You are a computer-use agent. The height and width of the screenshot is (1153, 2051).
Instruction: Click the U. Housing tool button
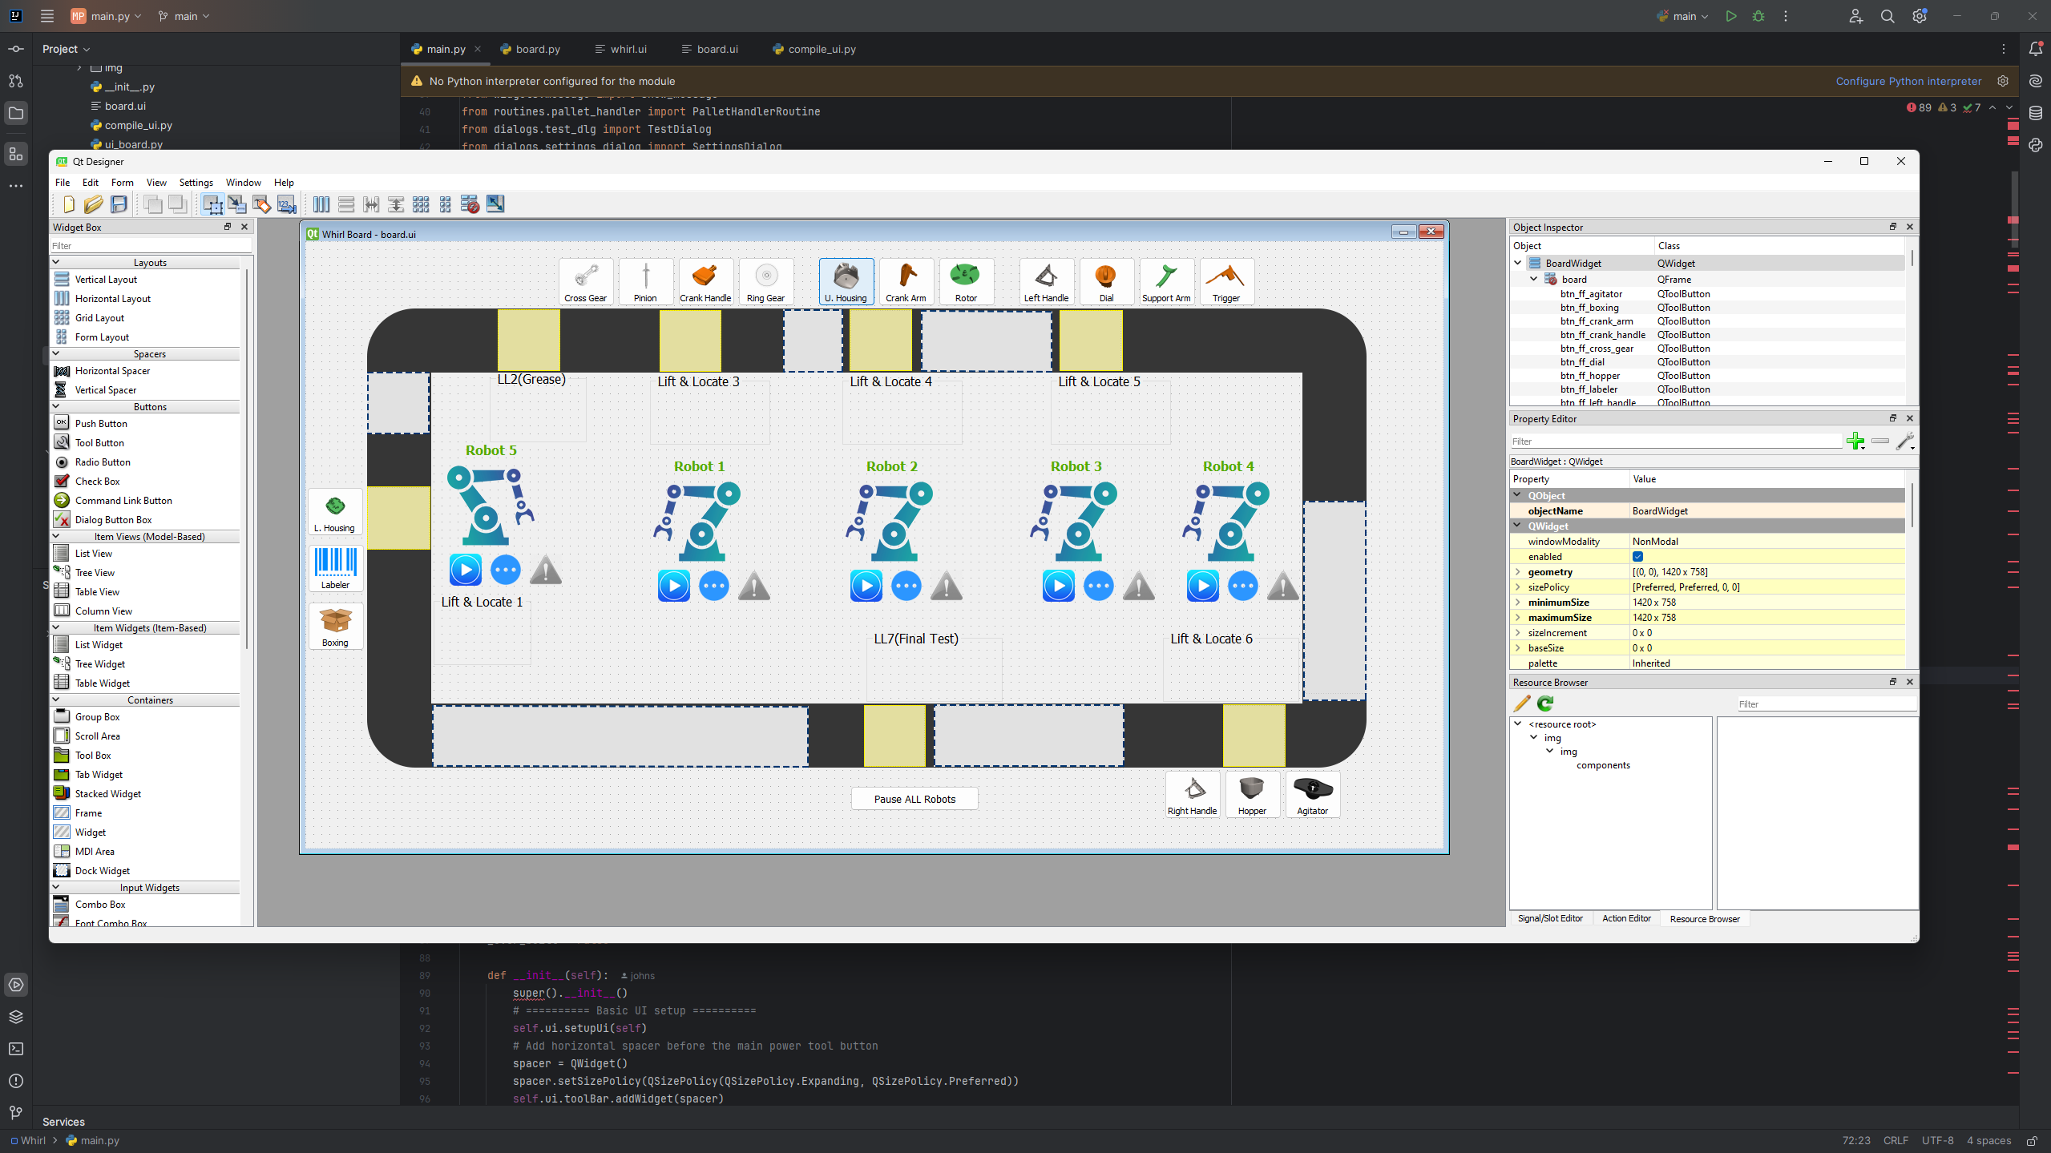click(x=846, y=282)
